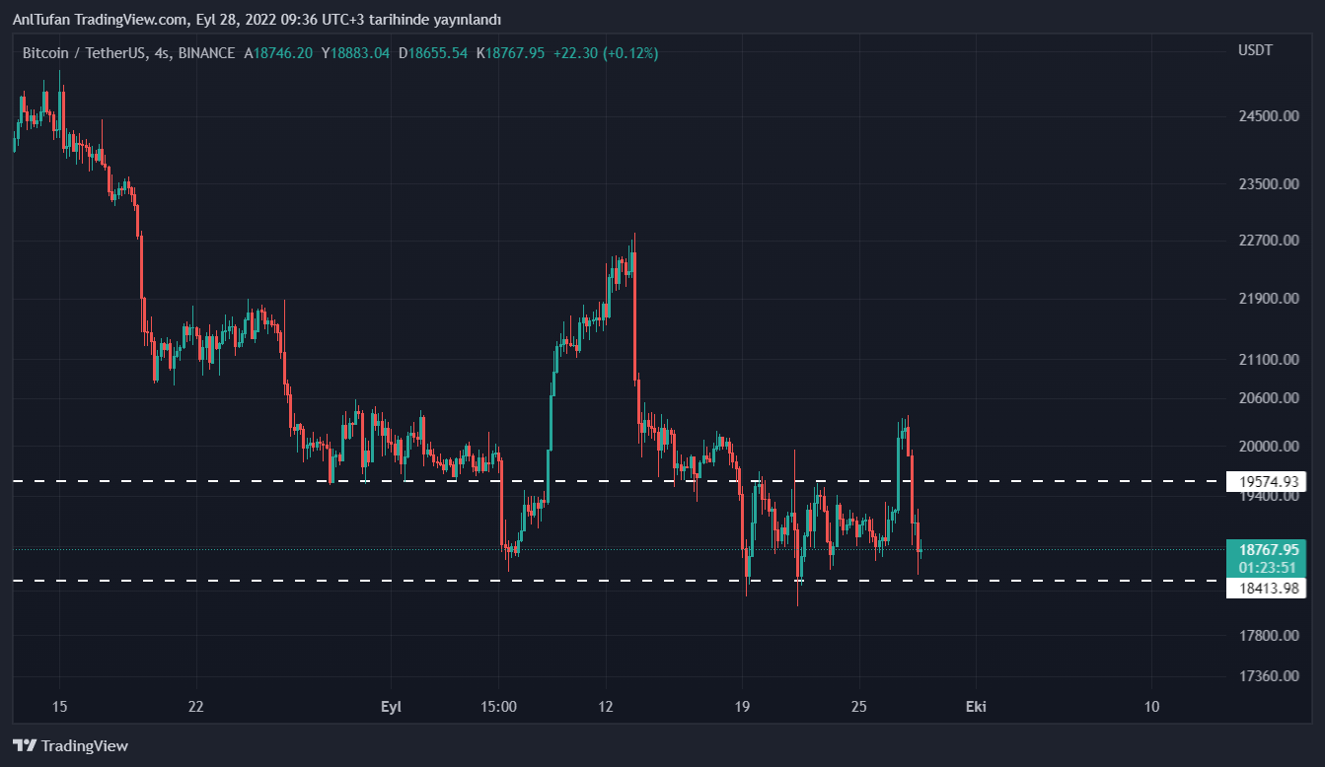Click the Eki month marker on time axis
This screenshot has width=1325, height=767.
click(x=976, y=707)
